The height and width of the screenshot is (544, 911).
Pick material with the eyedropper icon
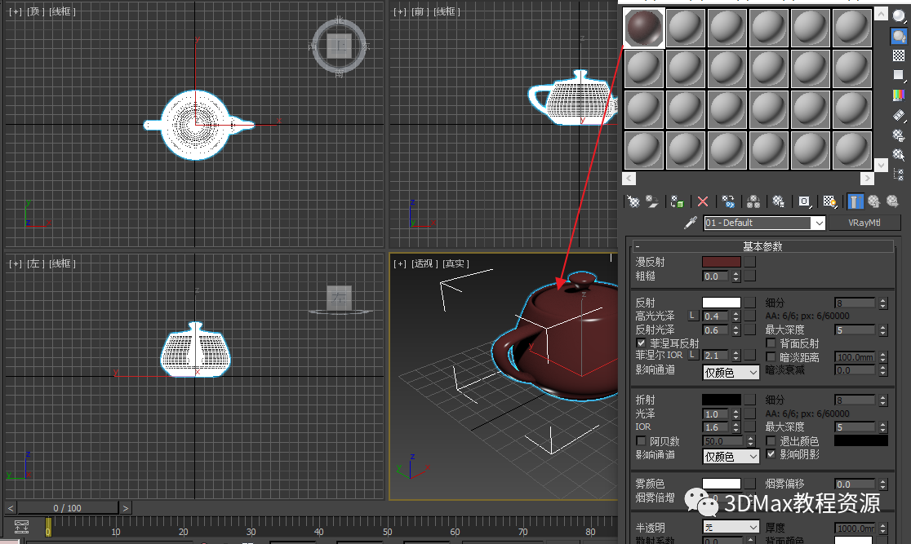click(691, 223)
